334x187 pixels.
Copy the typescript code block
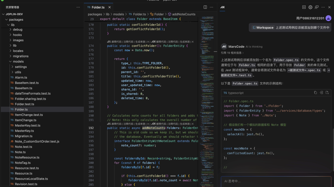coord(316,93)
